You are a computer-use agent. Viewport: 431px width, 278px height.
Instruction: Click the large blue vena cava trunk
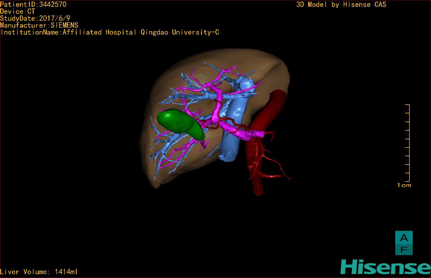pos(232,131)
